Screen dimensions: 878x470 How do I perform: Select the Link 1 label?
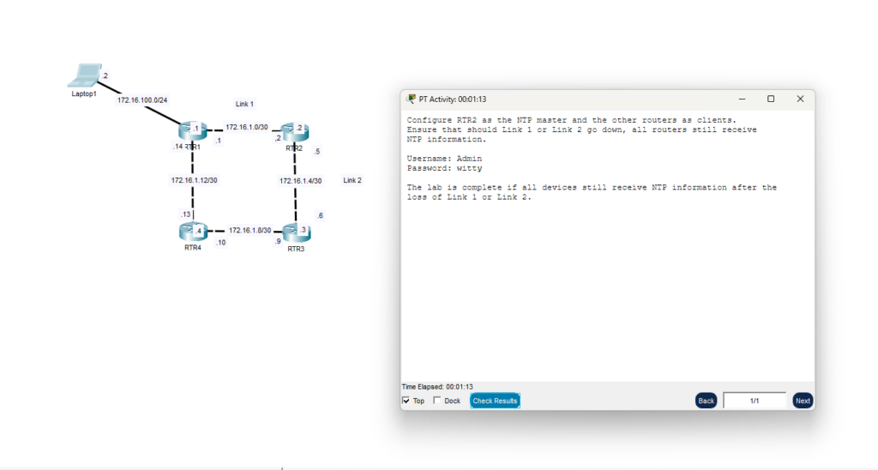(x=244, y=104)
